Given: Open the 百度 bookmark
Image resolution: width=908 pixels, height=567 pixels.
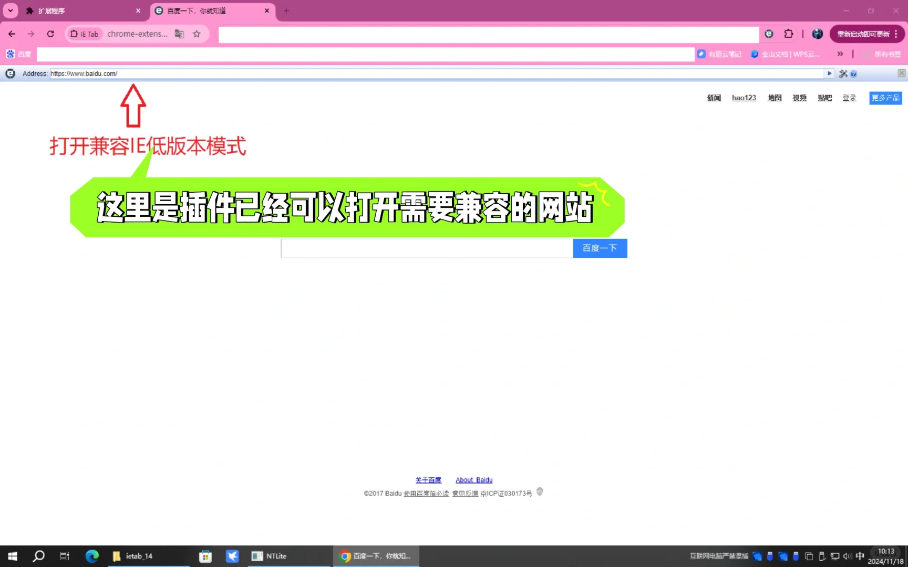Looking at the screenshot, I should pyautogui.click(x=18, y=54).
